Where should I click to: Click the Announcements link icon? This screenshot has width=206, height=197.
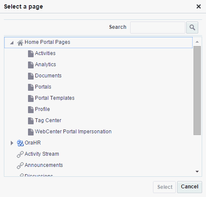coord(20,166)
